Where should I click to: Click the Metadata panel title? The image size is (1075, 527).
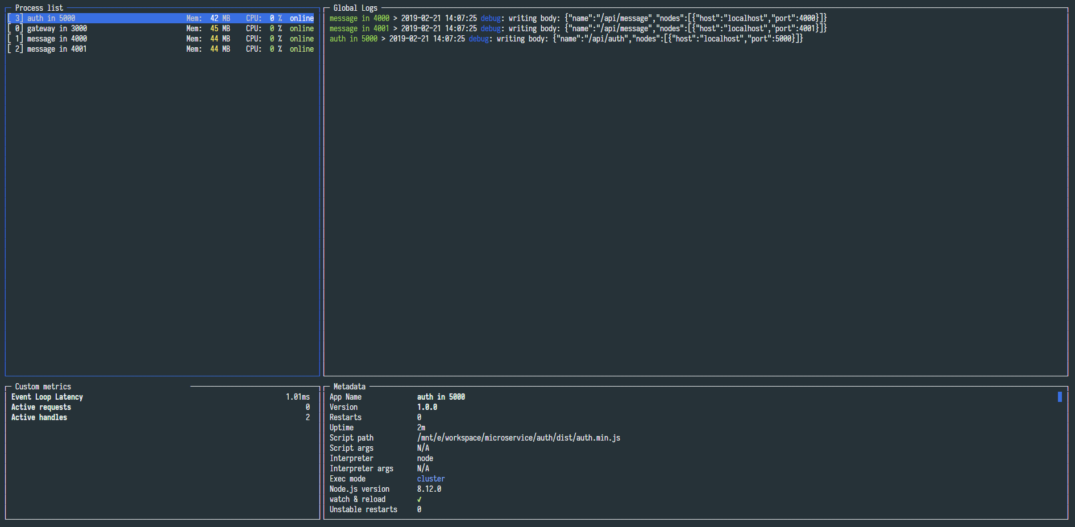[350, 387]
